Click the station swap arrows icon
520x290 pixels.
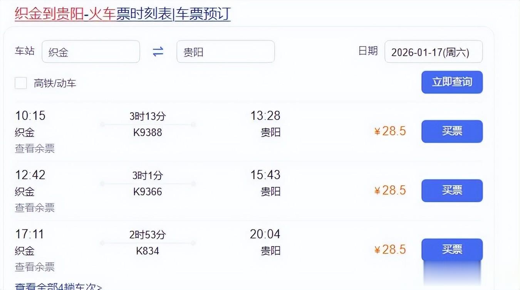tap(158, 52)
